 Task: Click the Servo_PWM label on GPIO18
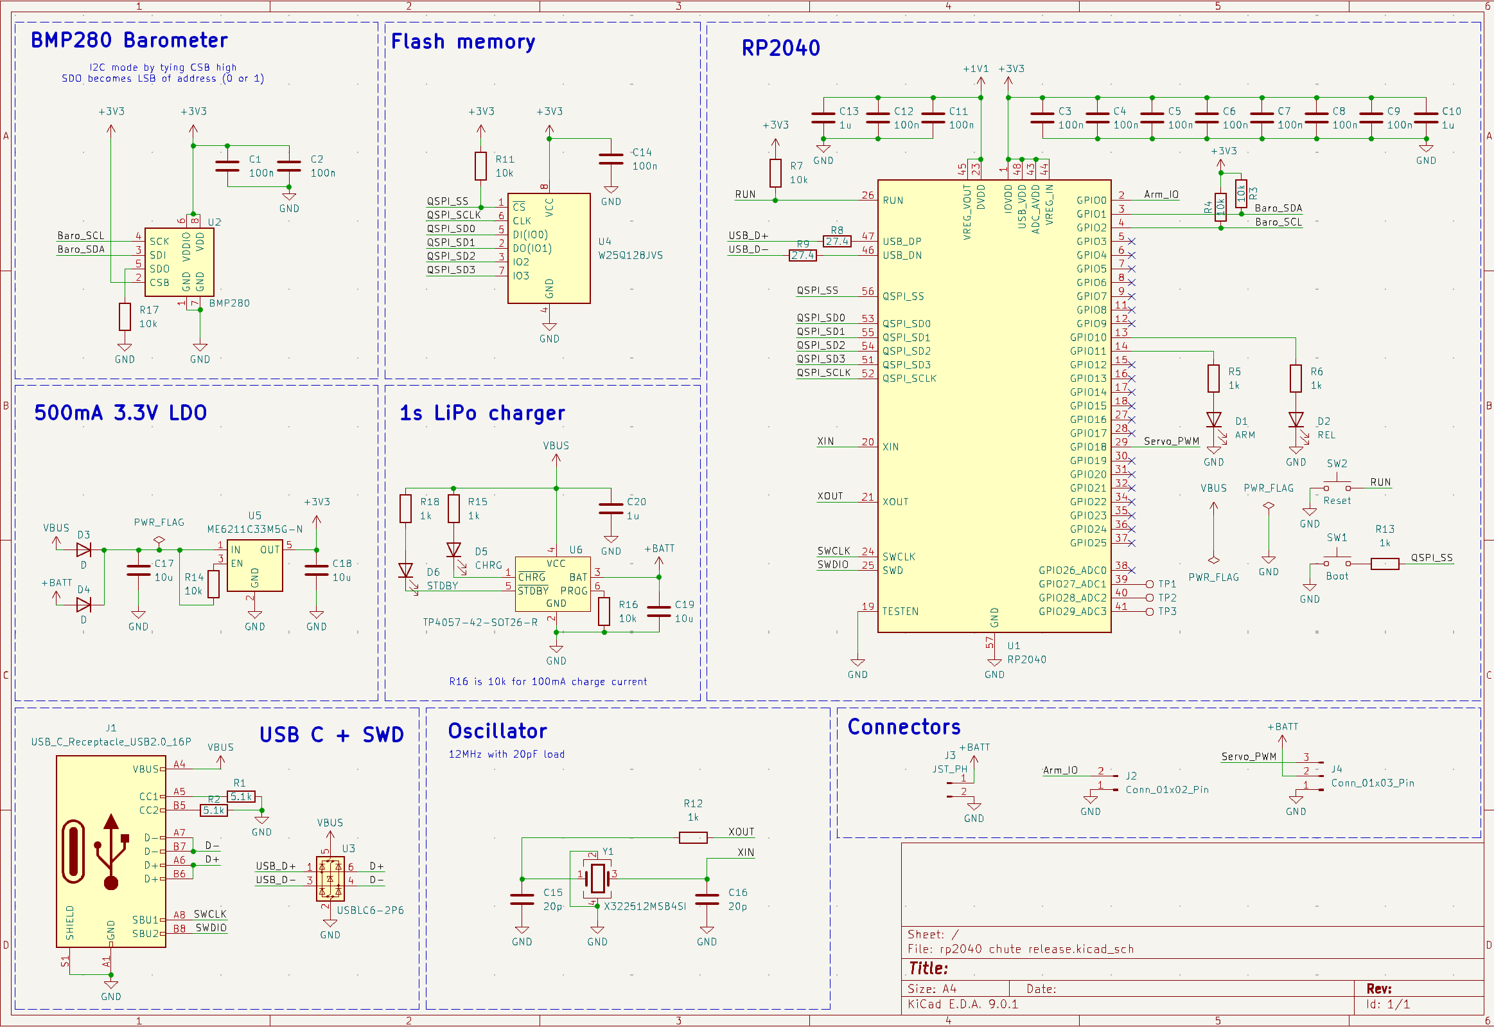tap(1170, 441)
